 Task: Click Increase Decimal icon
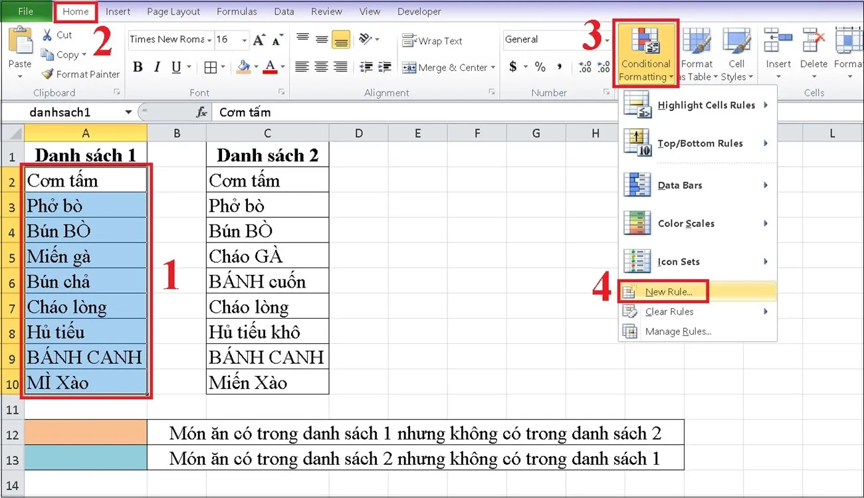[585, 67]
